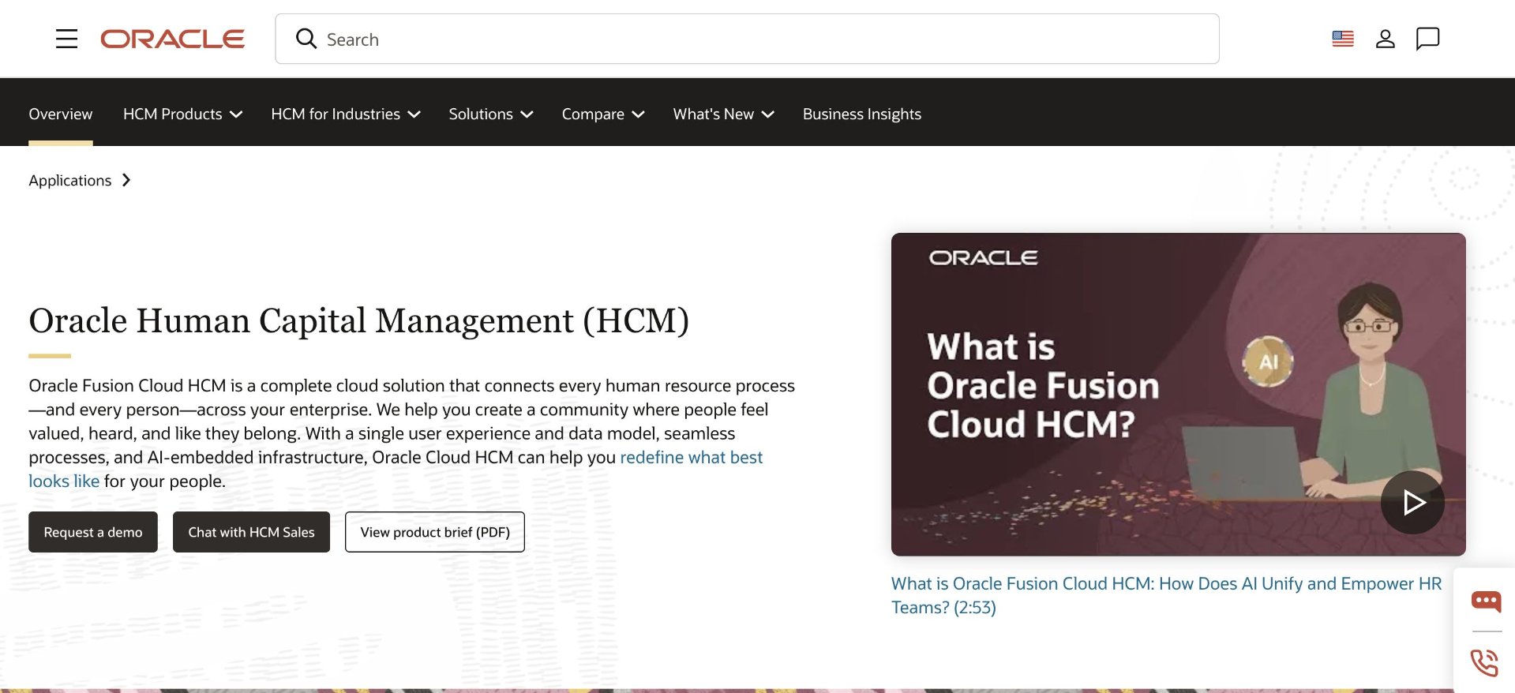
Task: Expand HCM for Industries chevron
Action: (x=414, y=114)
